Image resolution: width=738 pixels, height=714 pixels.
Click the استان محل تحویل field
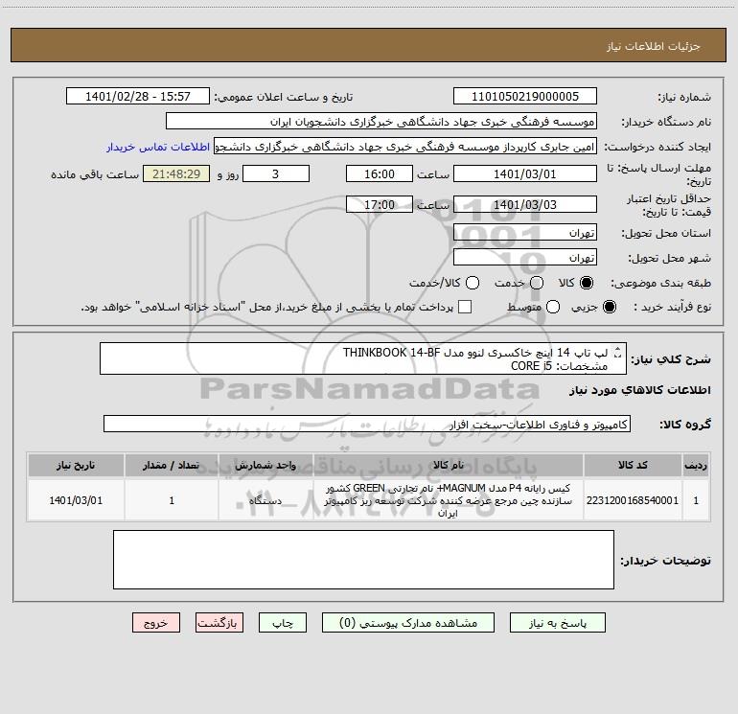click(x=525, y=233)
